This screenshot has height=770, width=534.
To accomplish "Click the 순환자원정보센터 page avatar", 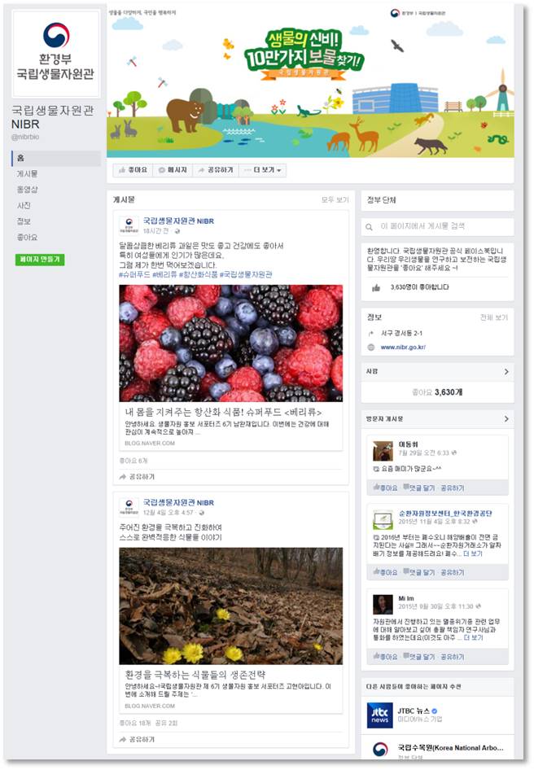I will 383,521.
